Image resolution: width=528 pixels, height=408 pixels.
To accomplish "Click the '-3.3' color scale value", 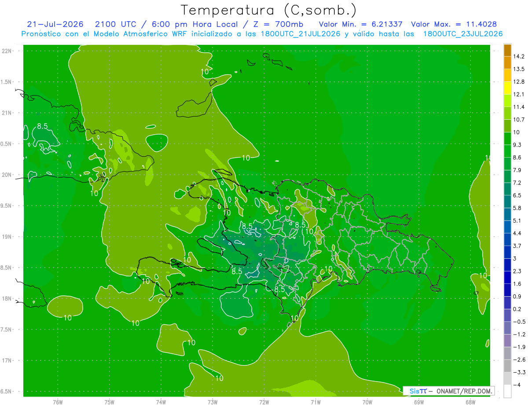I will (x=519, y=372).
